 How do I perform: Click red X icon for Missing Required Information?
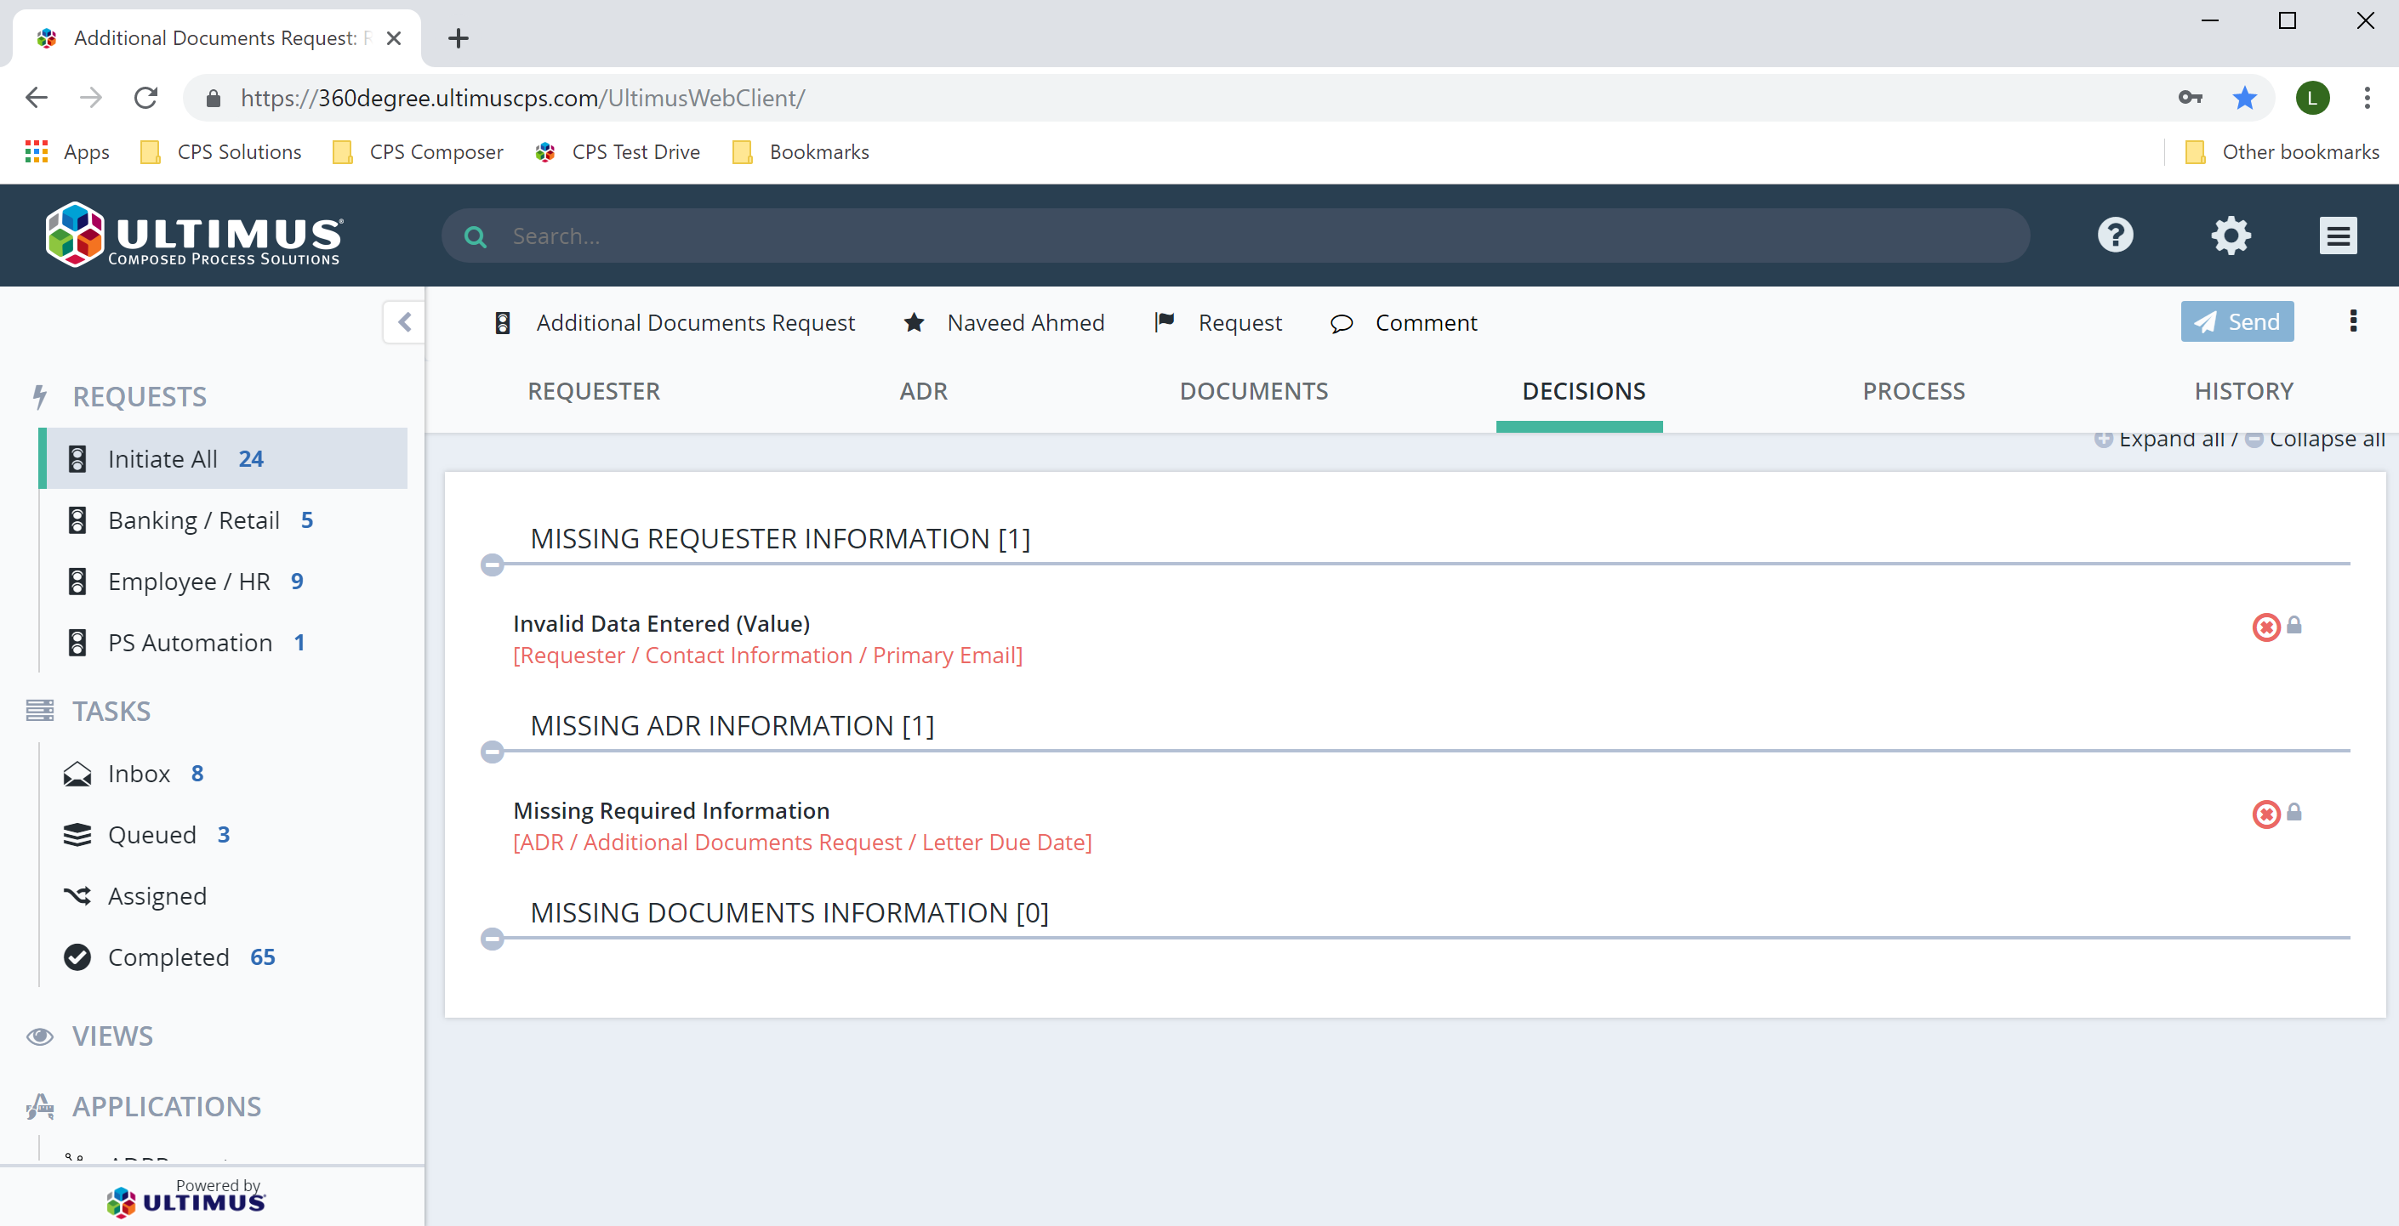point(2265,814)
